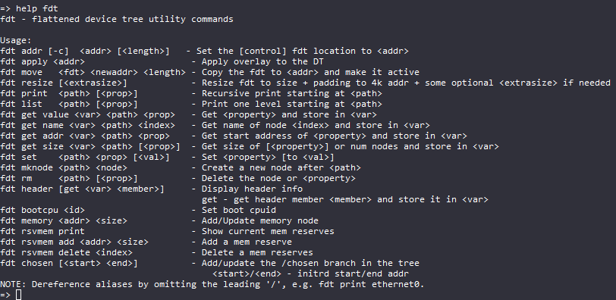The image size is (616, 300).
Task: Click the 'fdt resize [<extrasize>]' entry
Action: (x=305, y=83)
